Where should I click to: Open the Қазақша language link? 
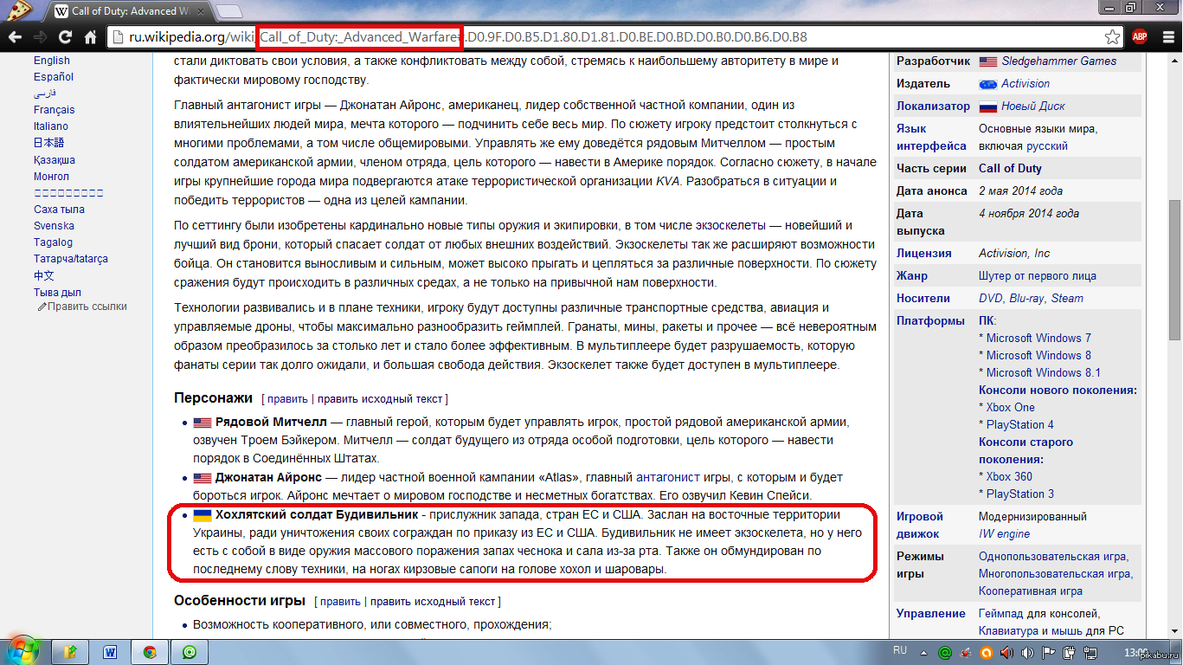tap(55, 160)
